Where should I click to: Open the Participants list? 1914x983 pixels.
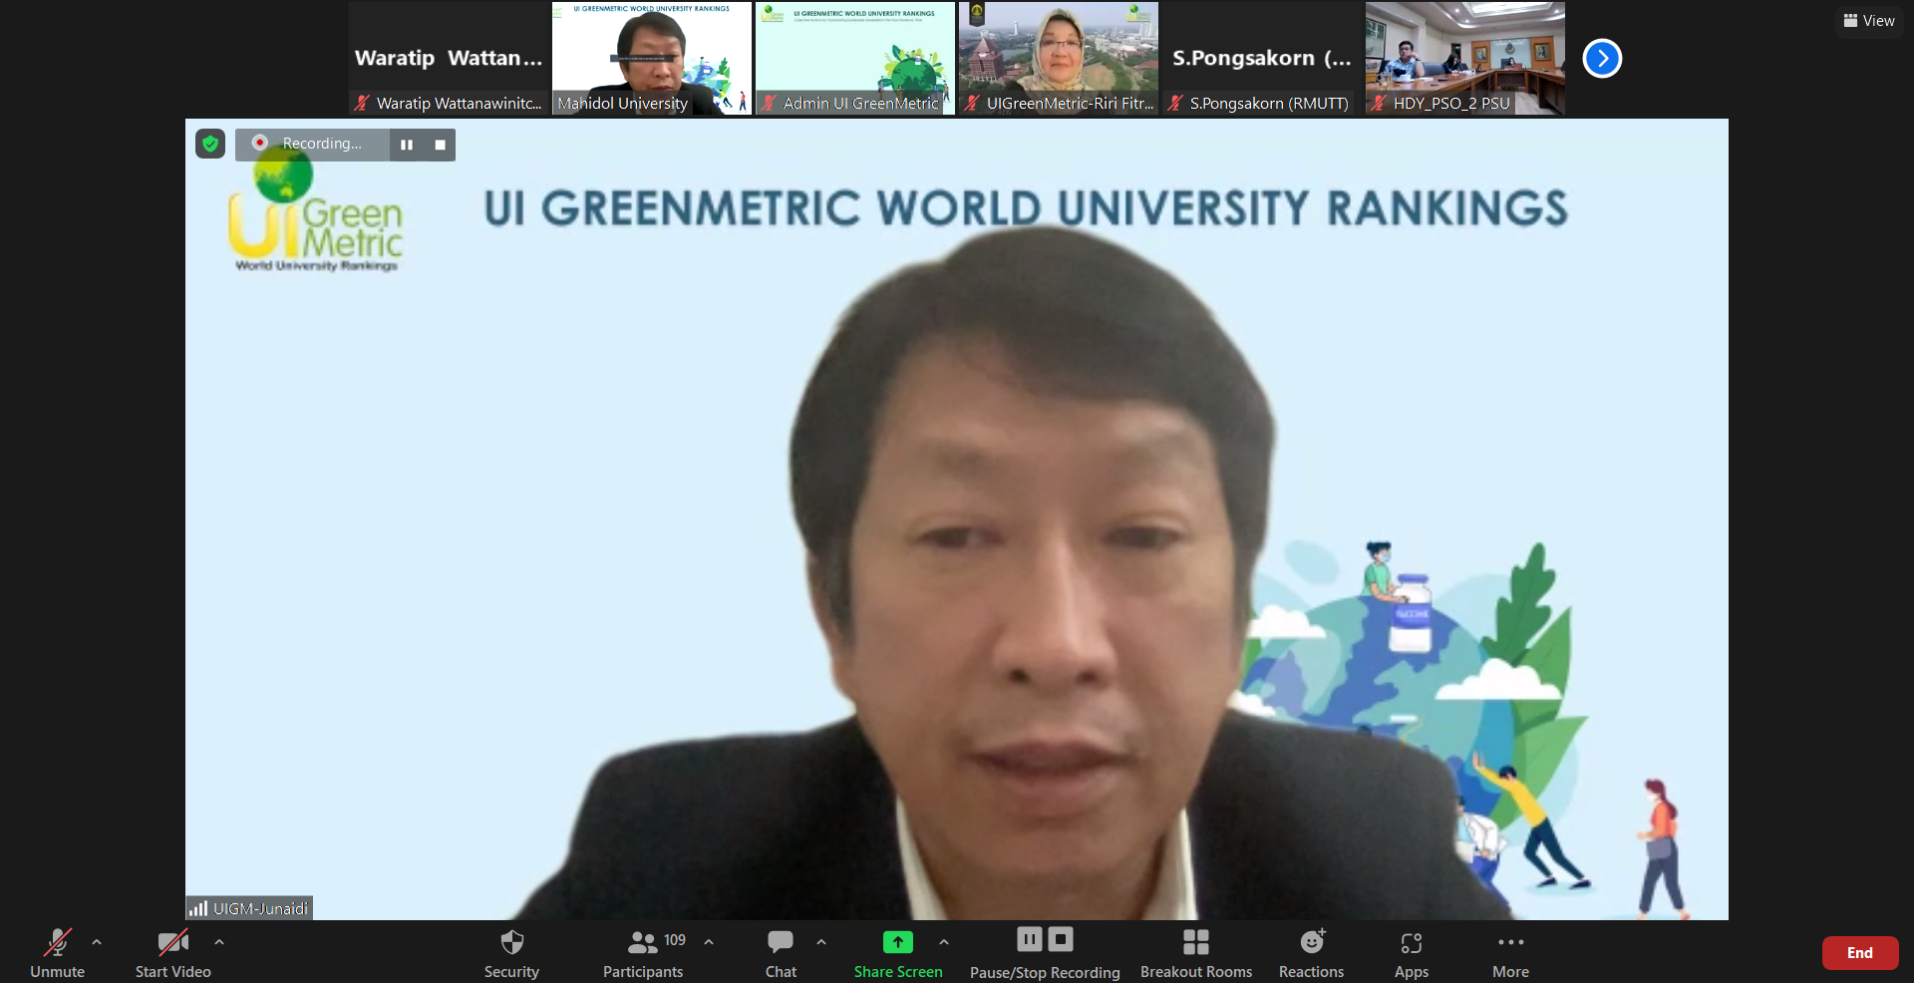(643, 941)
